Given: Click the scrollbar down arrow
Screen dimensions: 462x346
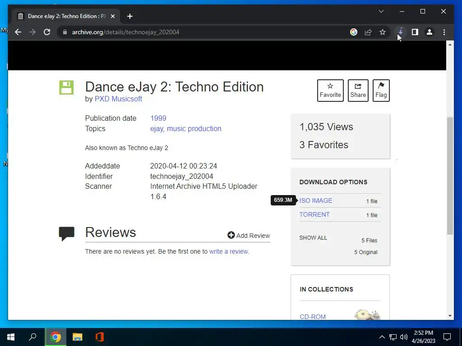Looking at the screenshot, I should (450, 316).
